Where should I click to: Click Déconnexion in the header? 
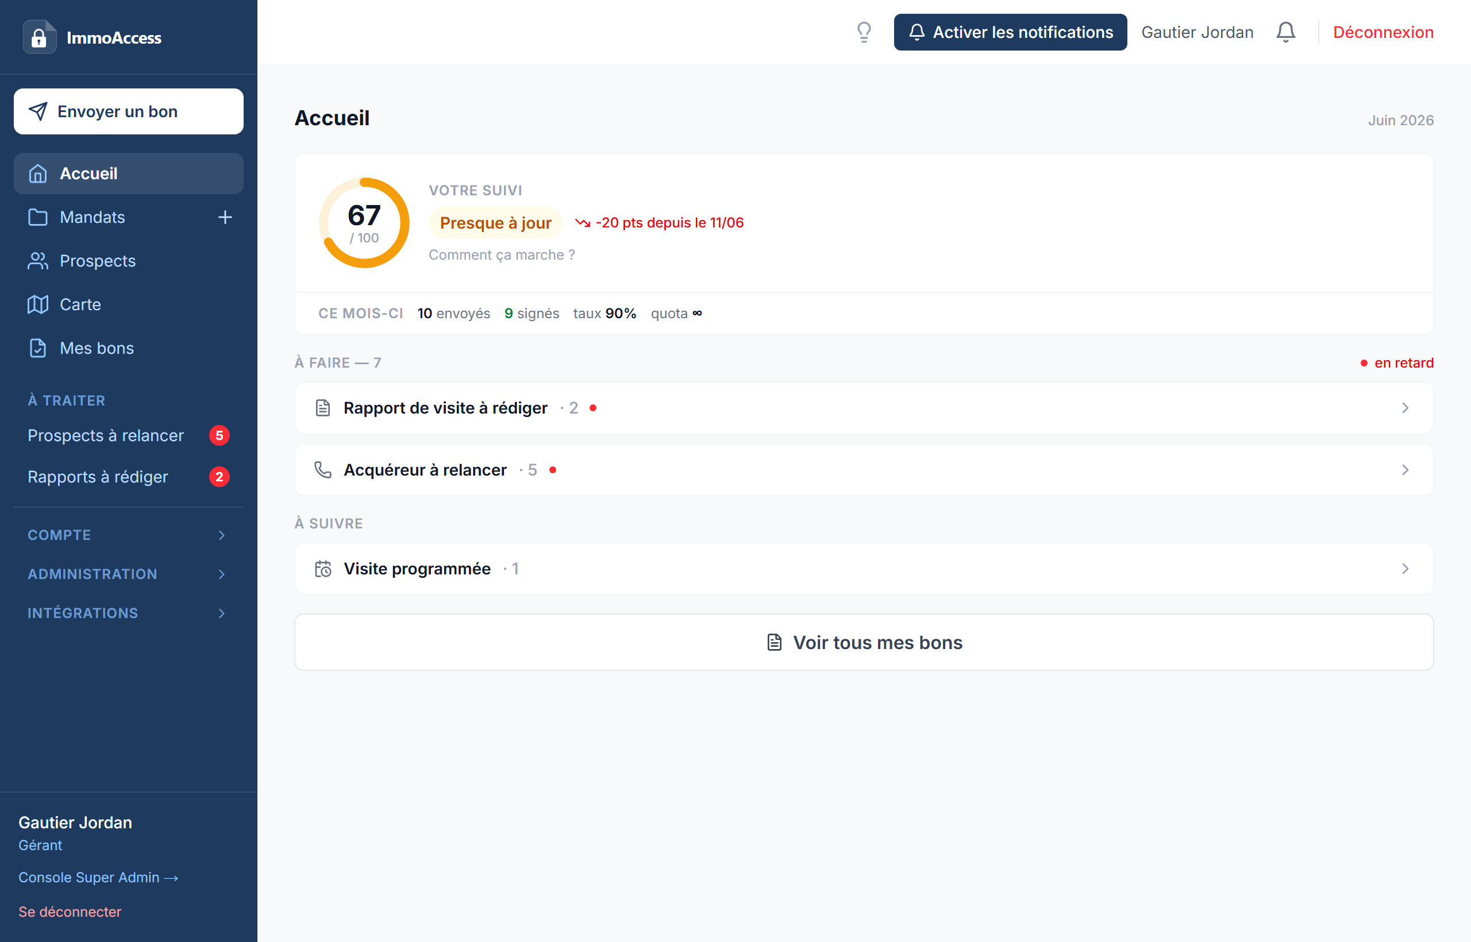click(1384, 32)
